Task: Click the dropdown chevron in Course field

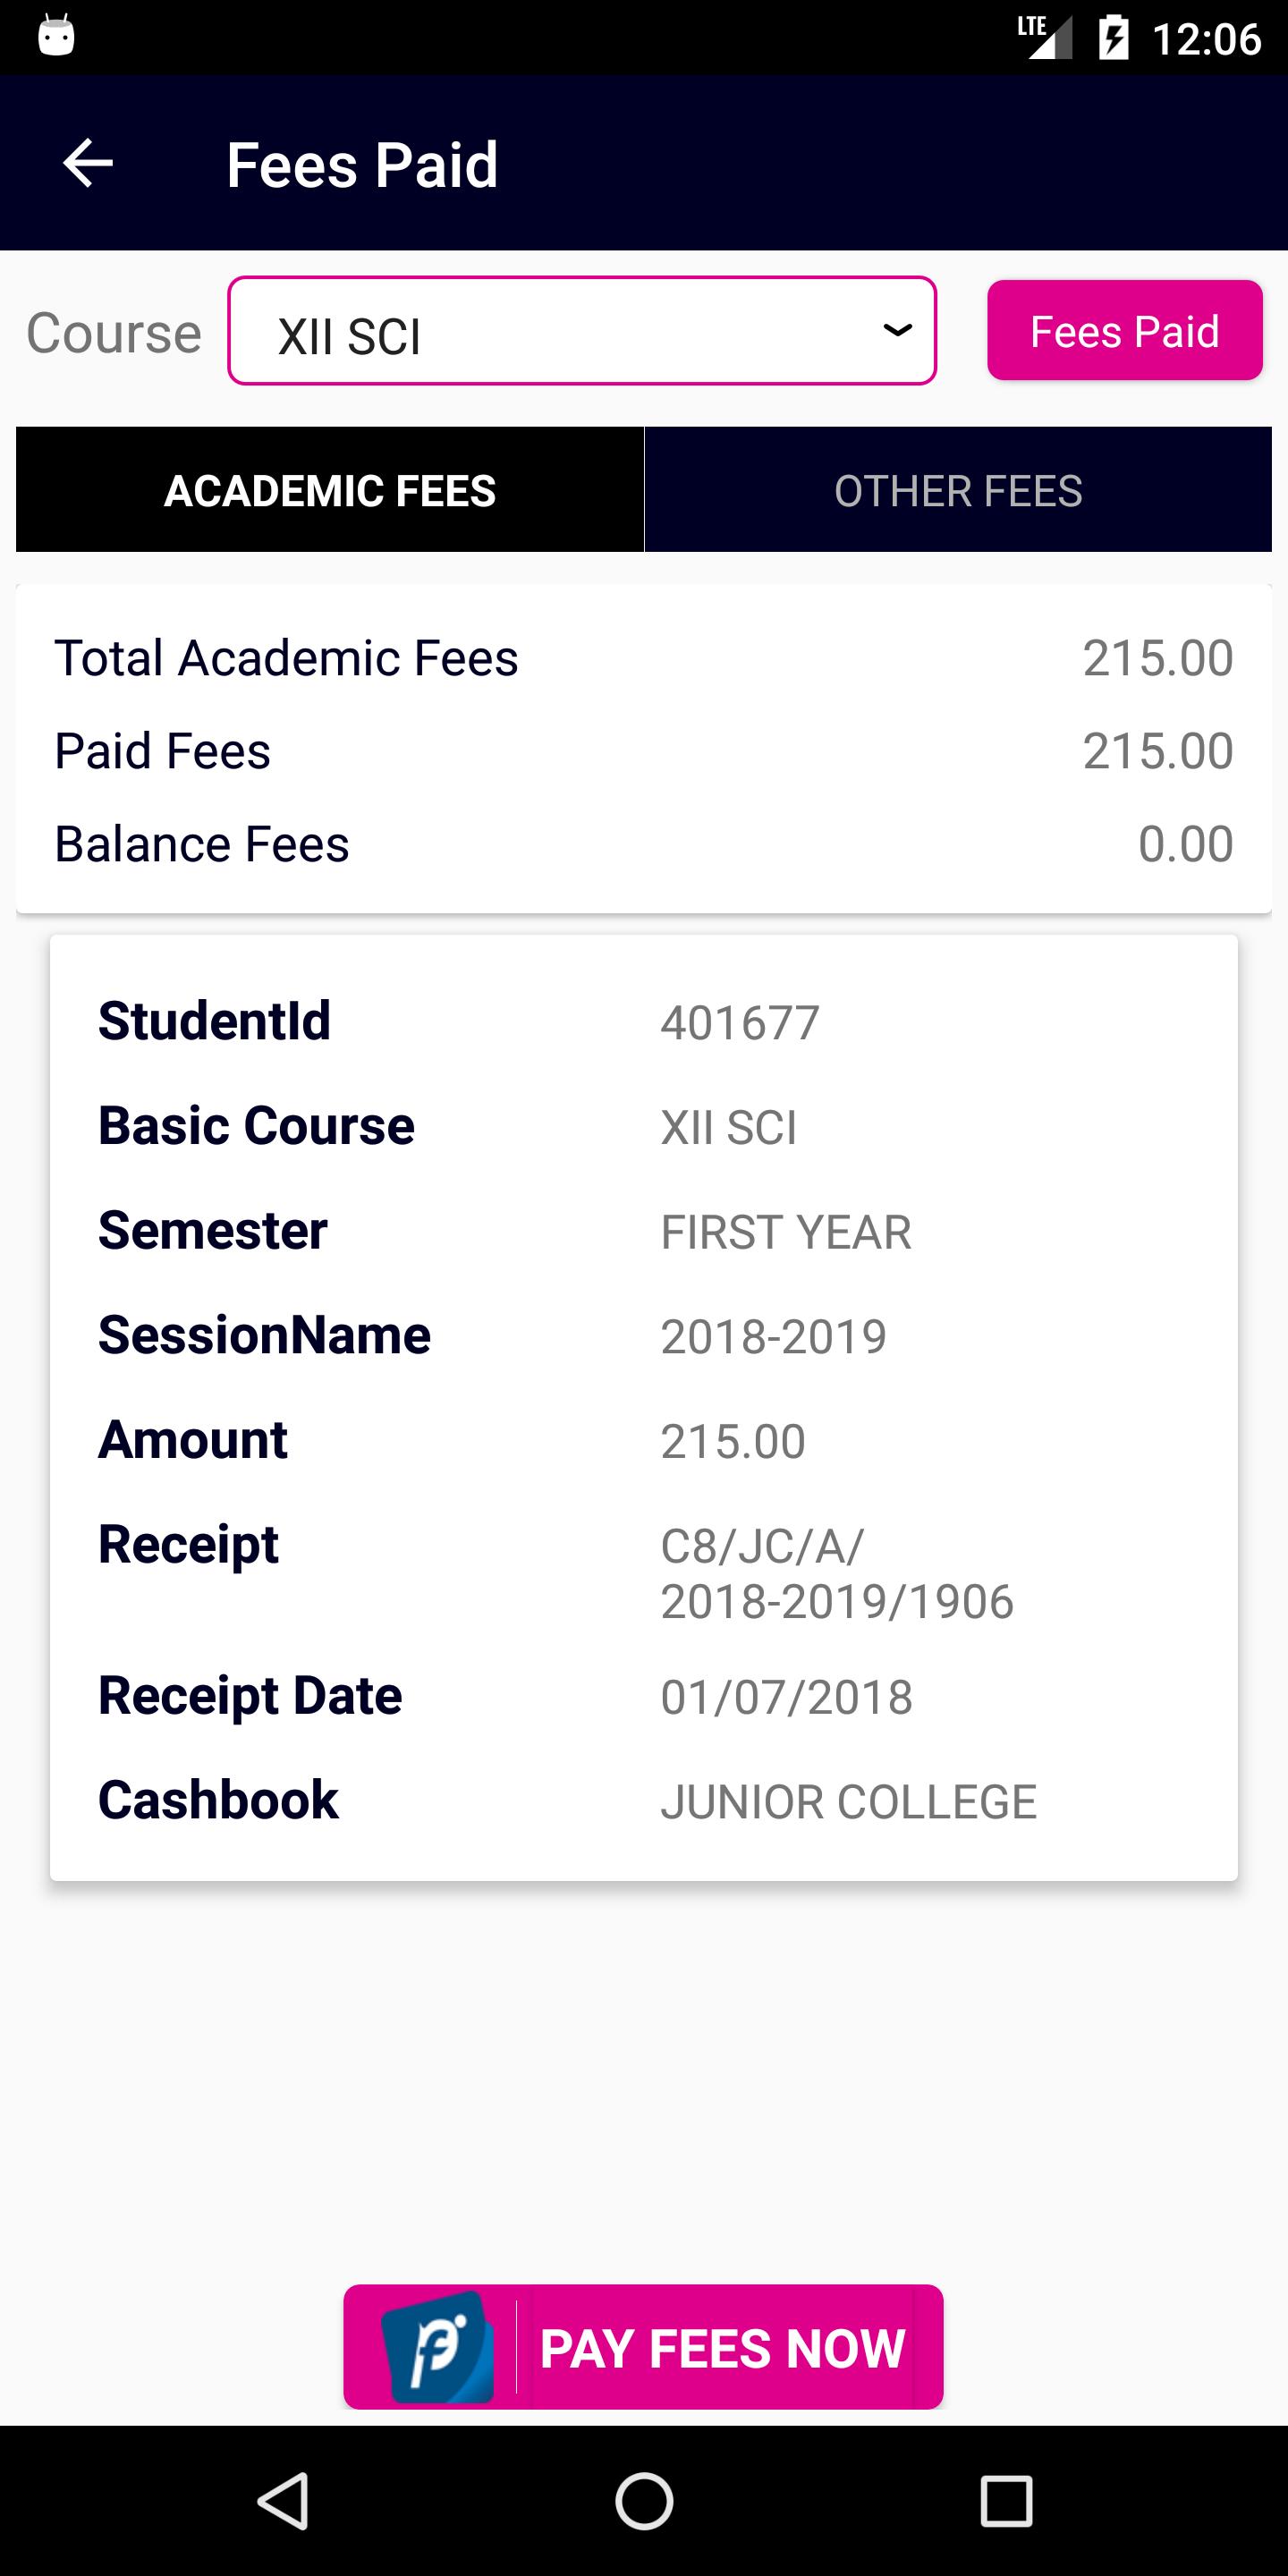Action: [897, 329]
